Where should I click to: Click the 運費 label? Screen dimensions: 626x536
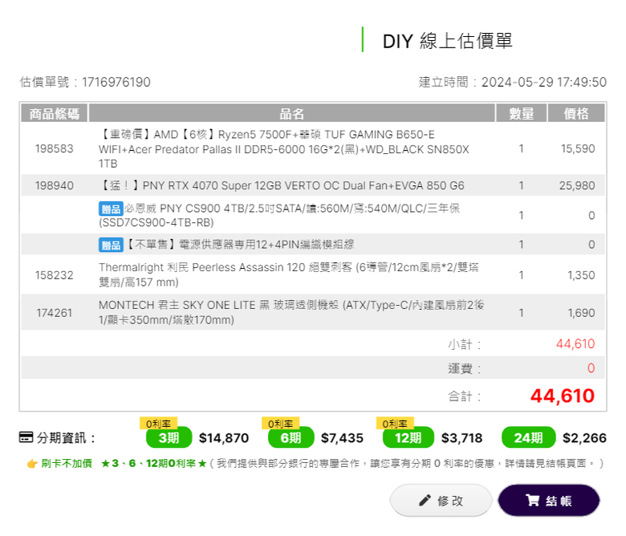click(x=465, y=368)
